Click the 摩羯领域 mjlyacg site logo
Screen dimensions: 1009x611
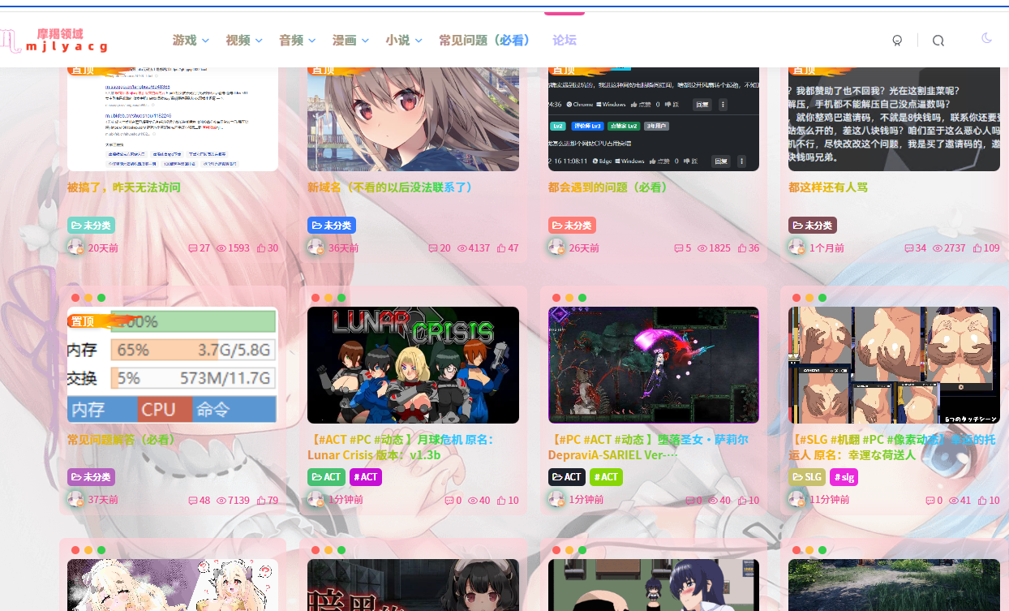coord(54,40)
